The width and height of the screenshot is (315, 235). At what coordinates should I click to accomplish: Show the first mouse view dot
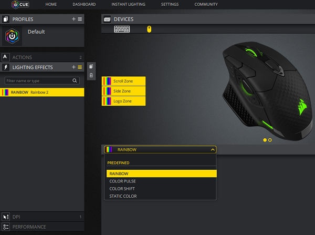(x=265, y=140)
